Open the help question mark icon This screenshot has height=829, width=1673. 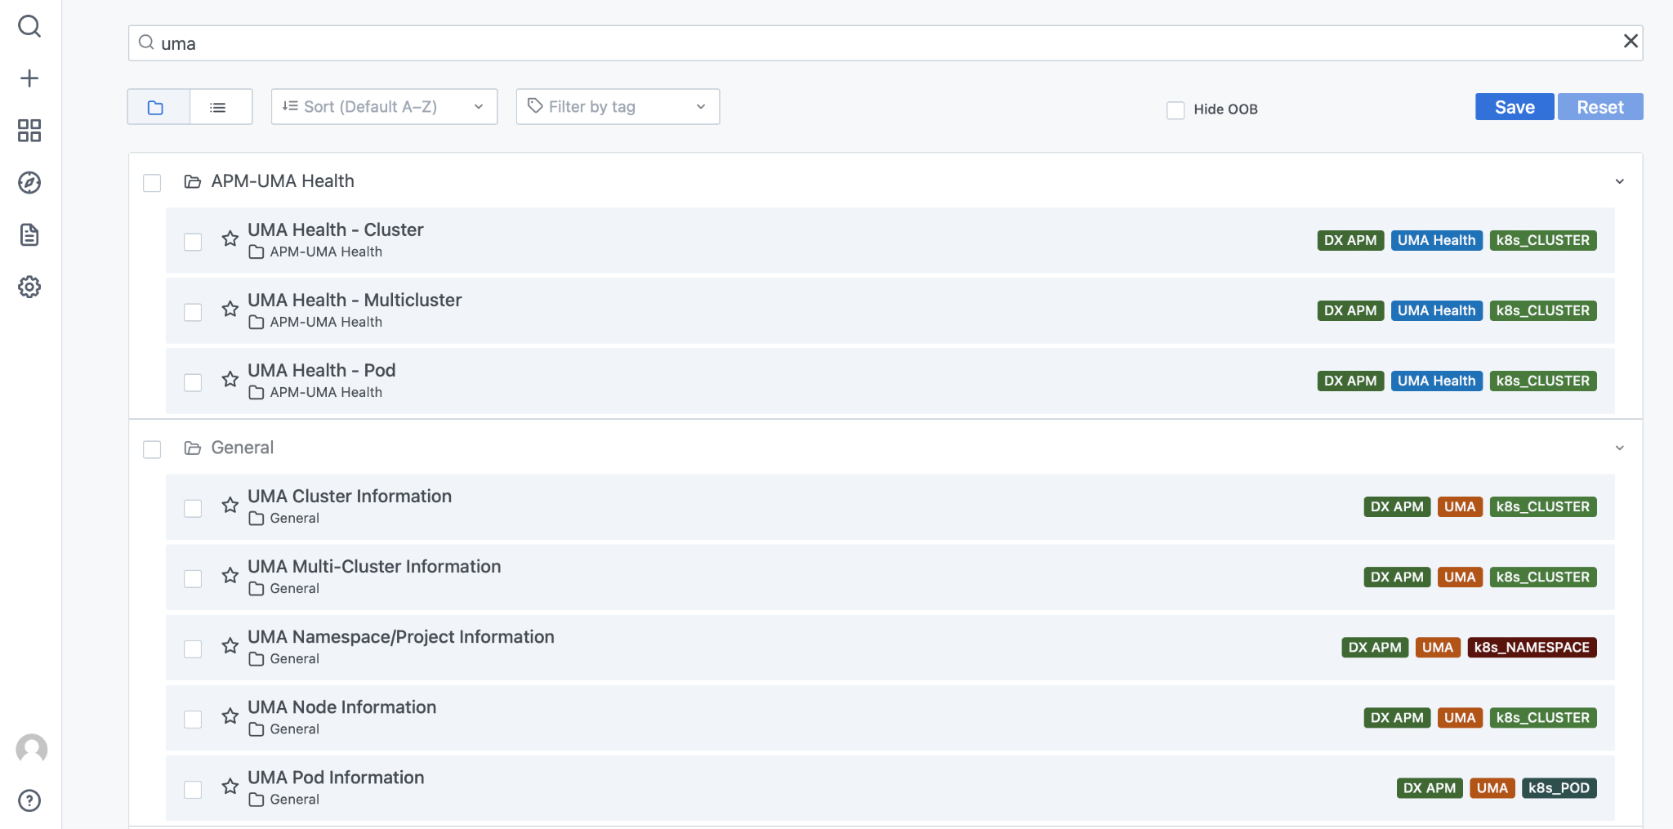click(x=30, y=801)
